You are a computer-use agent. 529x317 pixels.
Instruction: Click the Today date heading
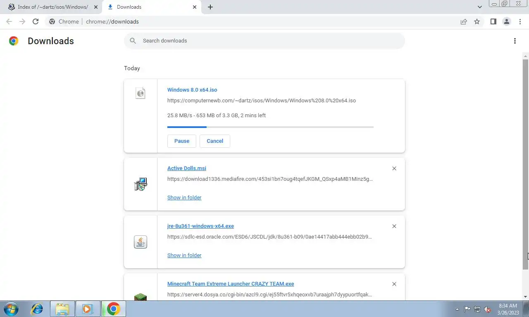click(x=132, y=68)
